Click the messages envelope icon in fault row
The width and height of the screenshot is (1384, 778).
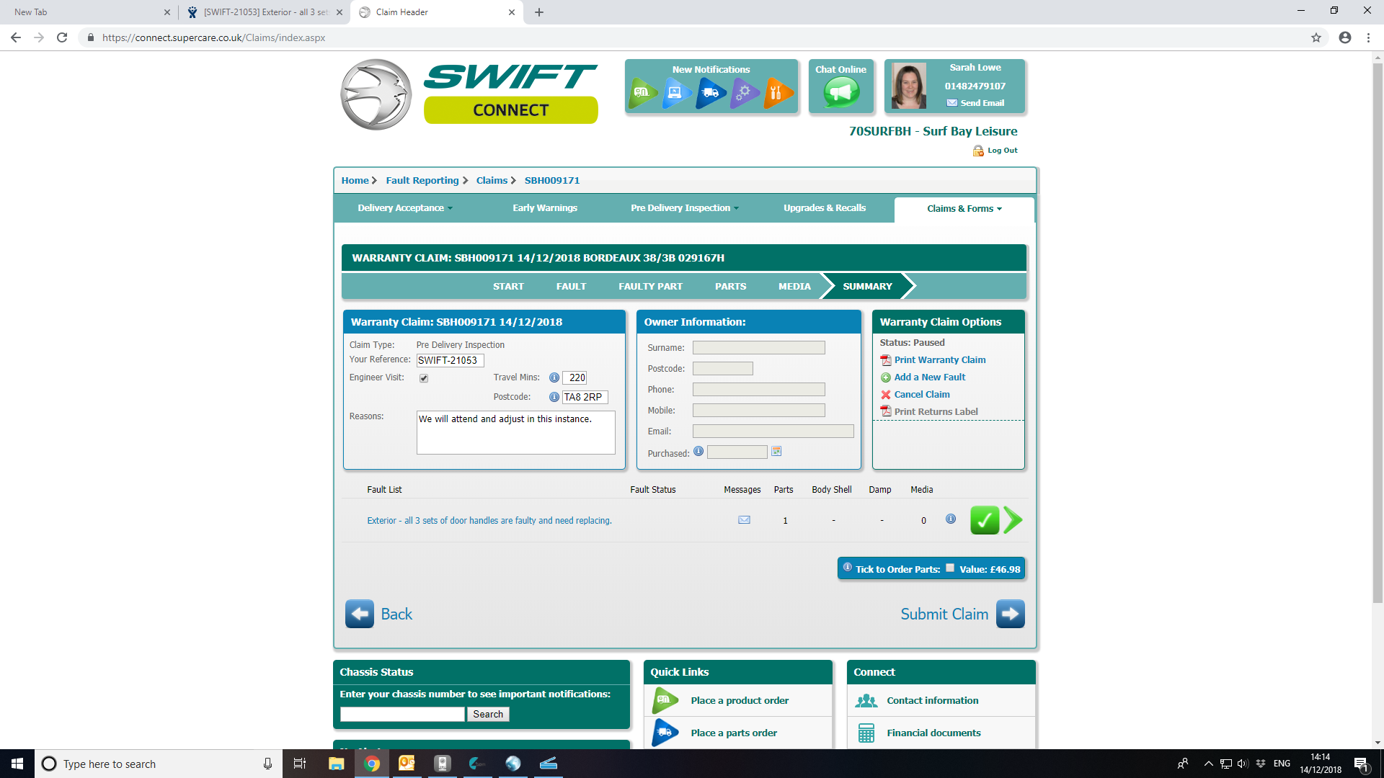pyautogui.click(x=744, y=520)
